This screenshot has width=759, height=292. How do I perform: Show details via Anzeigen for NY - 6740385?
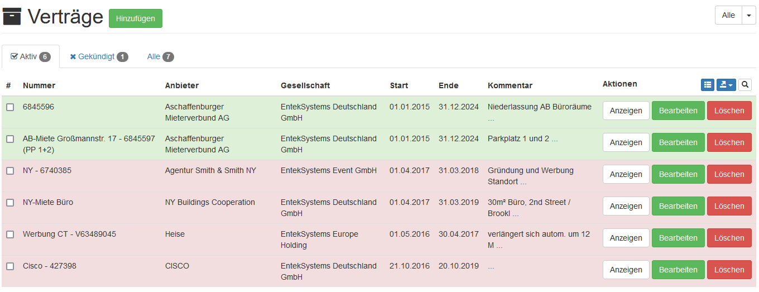[626, 174]
